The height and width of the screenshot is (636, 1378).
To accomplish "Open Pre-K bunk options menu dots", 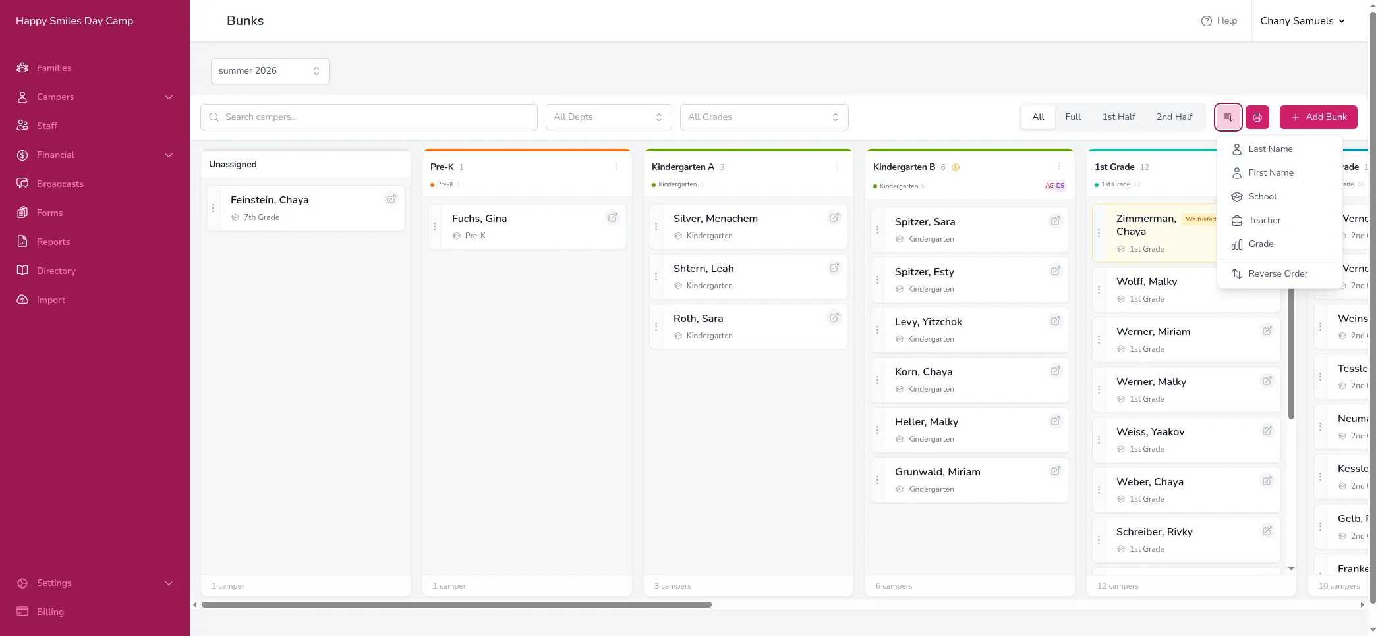I will (616, 167).
